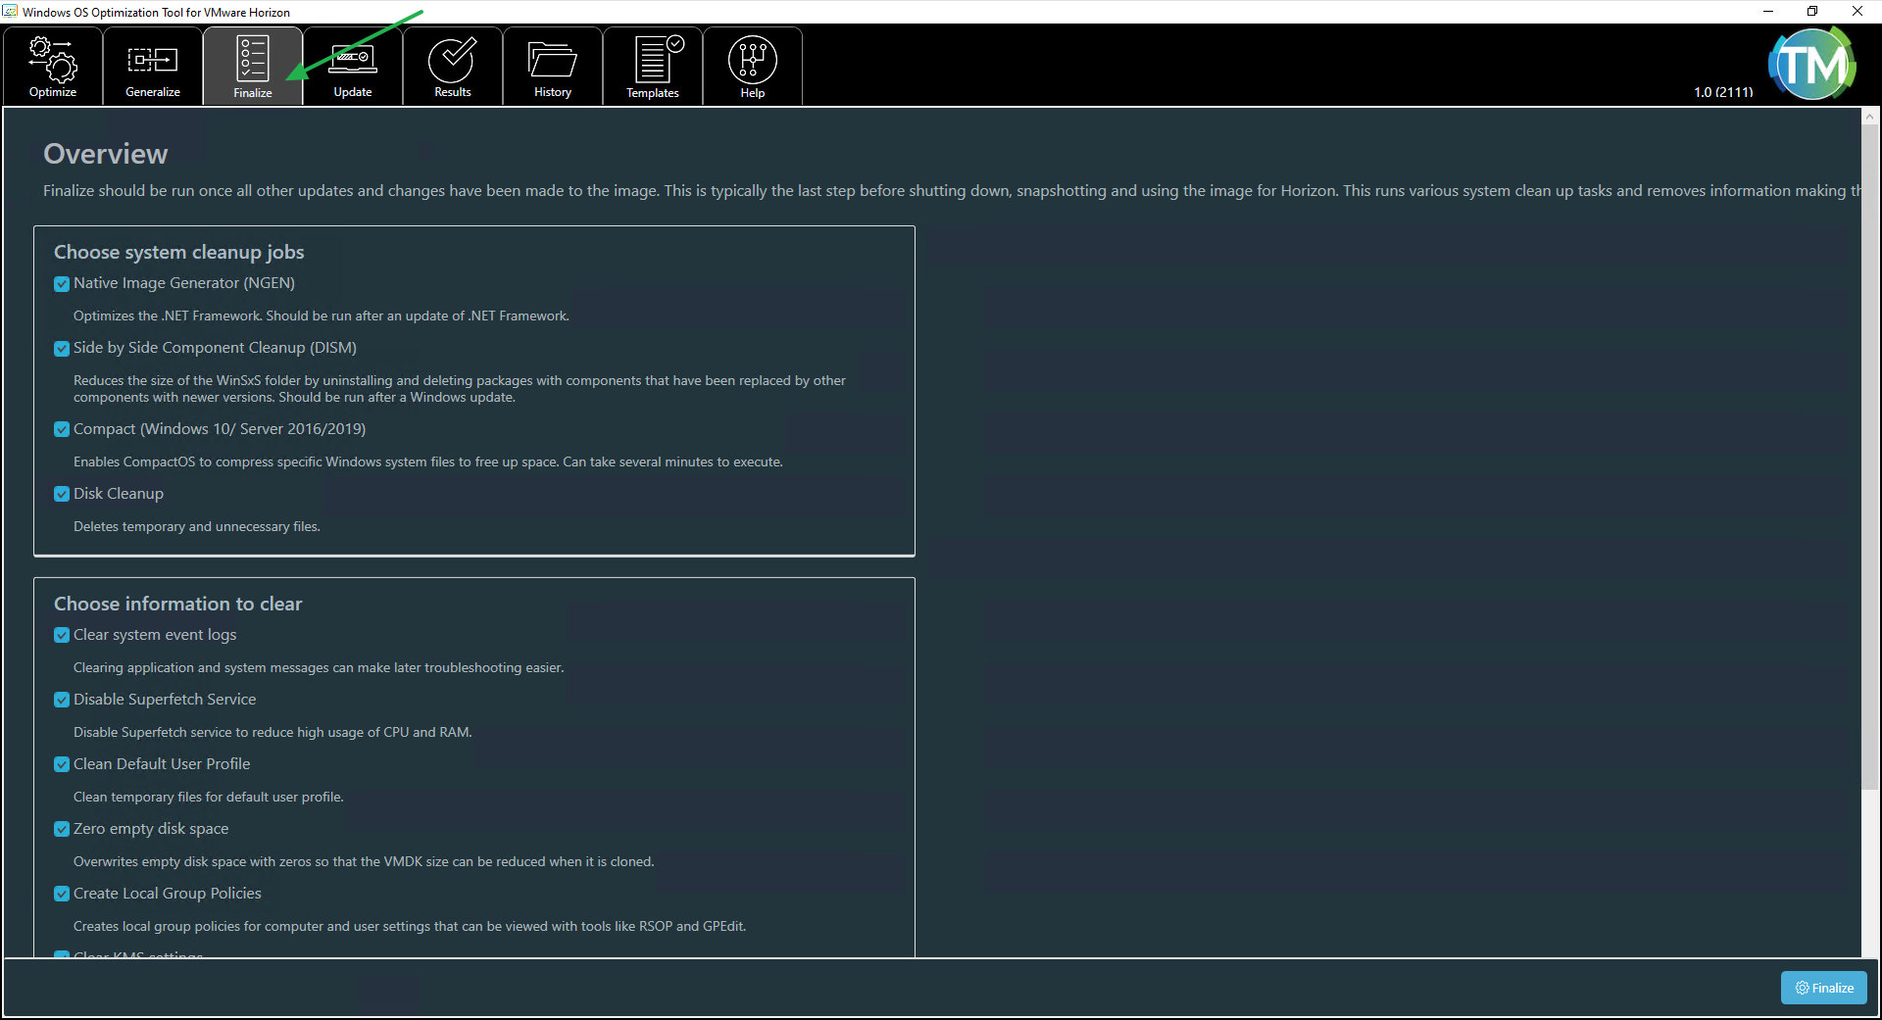Open the Help tab
Viewport: 1882px width, 1020px height.
[753, 66]
